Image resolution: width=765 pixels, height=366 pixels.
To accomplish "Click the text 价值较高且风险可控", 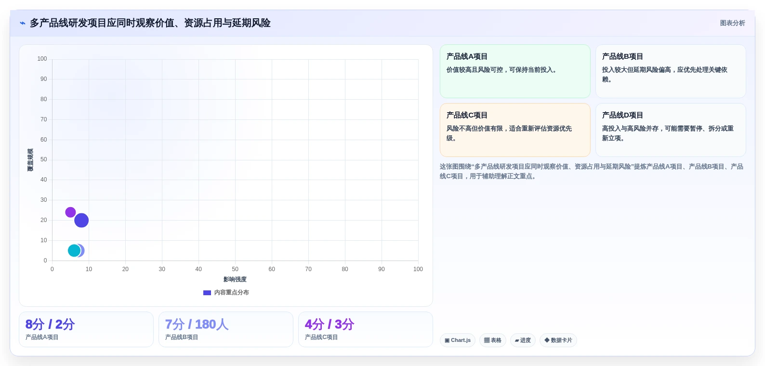I will point(501,70).
